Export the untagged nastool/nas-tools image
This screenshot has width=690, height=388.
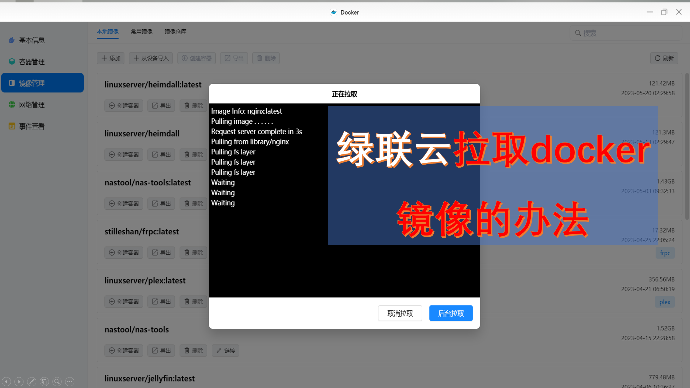[x=161, y=351]
